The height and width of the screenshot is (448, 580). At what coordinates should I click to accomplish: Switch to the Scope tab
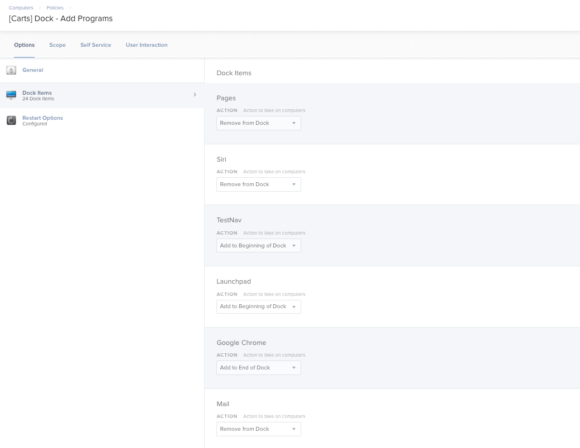(57, 45)
